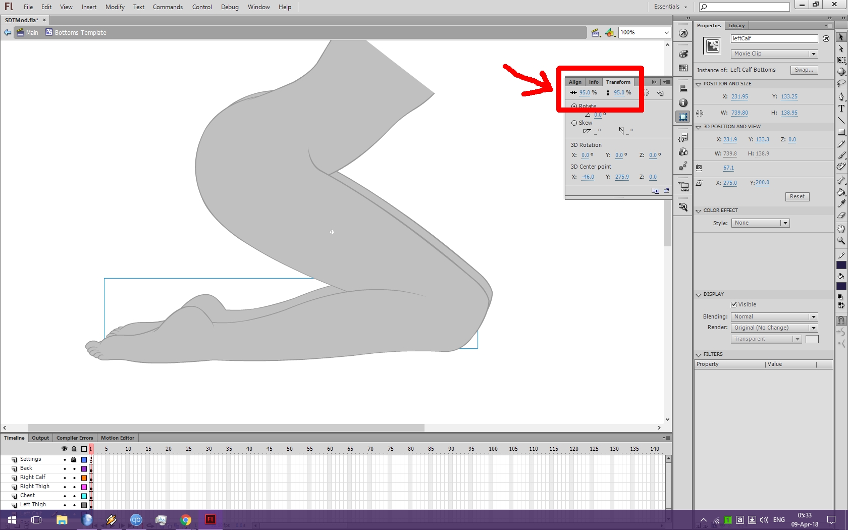Viewport: 848px width, 530px height.
Task: Unlock the Settings layer
Action: (74, 460)
